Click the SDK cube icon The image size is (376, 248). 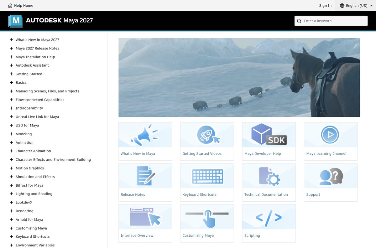coord(269,135)
